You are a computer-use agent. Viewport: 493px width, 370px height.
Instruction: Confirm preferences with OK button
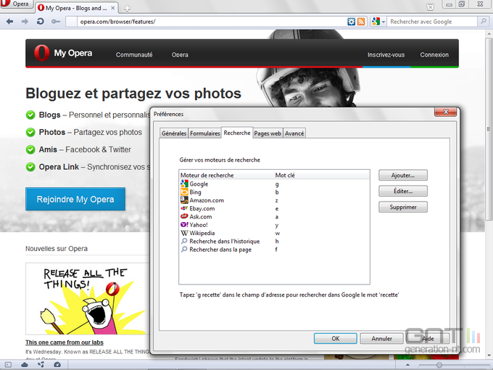pos(336,339)
